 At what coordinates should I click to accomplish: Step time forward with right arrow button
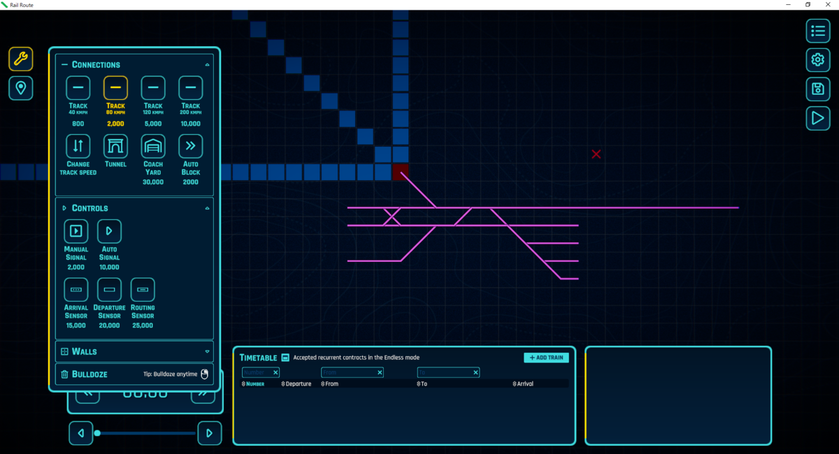pyautogui.click(x=210, y=433)
